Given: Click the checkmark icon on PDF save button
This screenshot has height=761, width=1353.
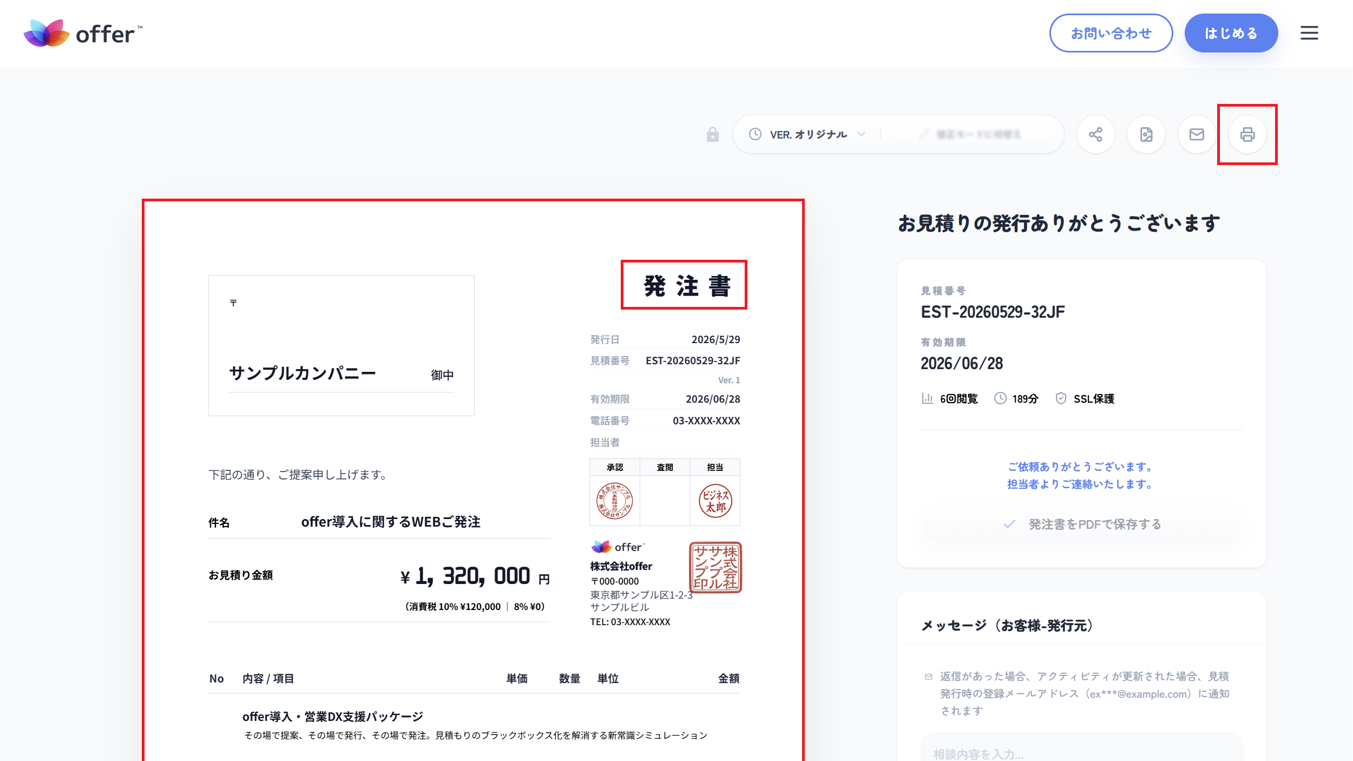Looking at the screenshot, I should point(1009,524).
